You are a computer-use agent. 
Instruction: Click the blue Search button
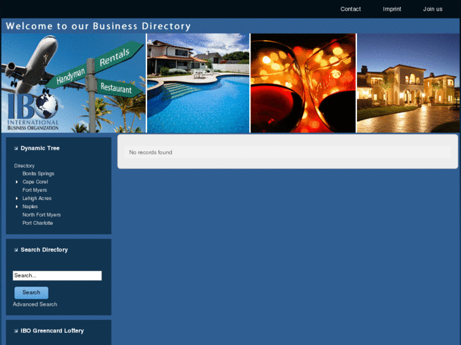click(x=31, y=292)
